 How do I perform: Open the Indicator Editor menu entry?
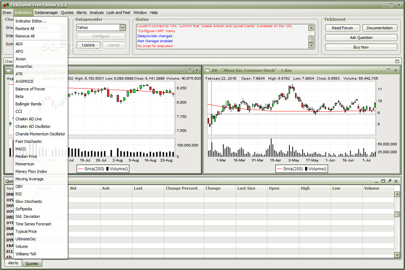[x=41, y=21]
